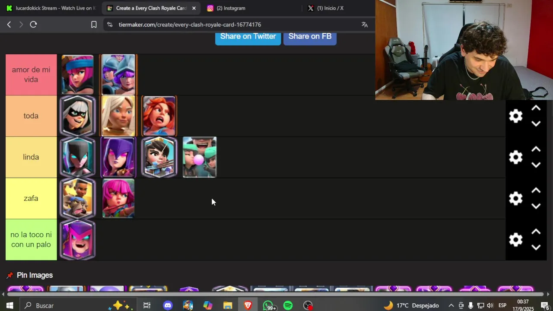The width and height of the screenshot is (553, 311).
Task: Click the Mother Witch card in bottom tier
Action: click(77, 240)
